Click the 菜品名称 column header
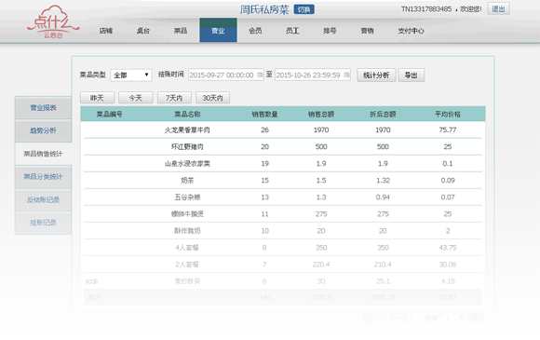The height and width of the screenshot is (340, 540). (187, 114)
